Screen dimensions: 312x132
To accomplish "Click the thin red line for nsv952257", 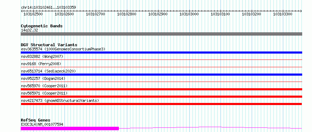I will [x=161, y=82].
